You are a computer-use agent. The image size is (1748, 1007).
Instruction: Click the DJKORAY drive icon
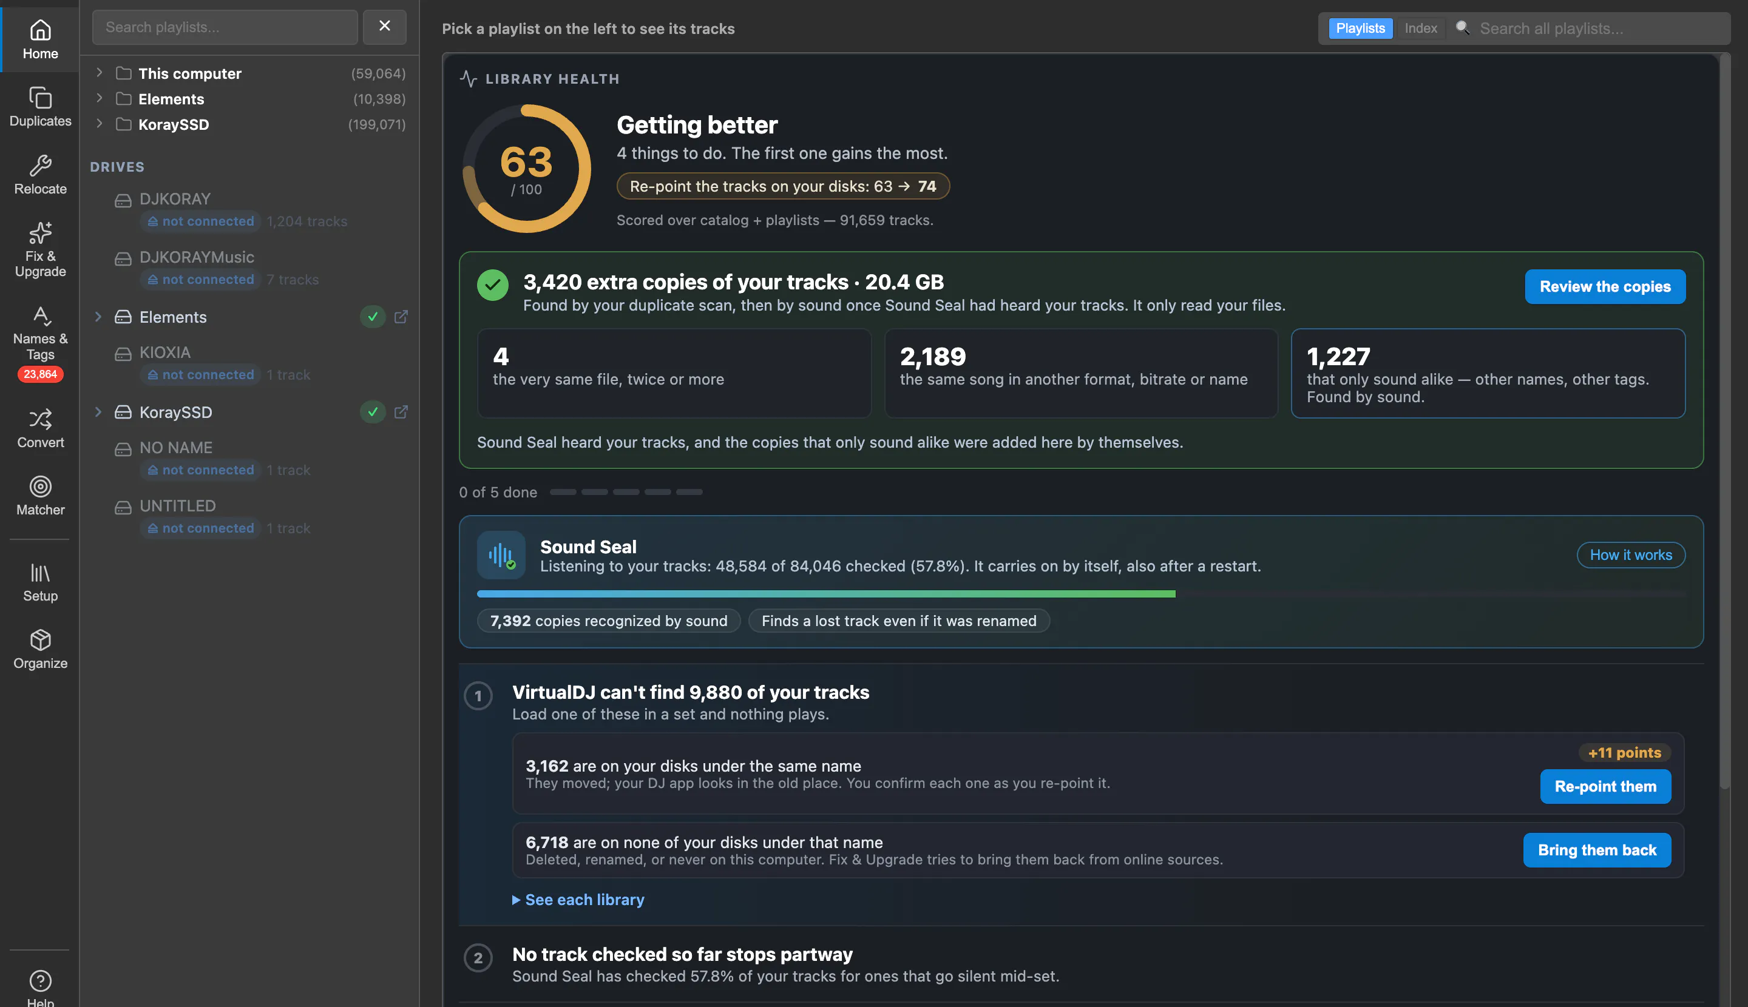pos(123,200)
